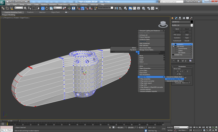
Task: Open Configure Modifier Sets icon
Action: [190, 61]
